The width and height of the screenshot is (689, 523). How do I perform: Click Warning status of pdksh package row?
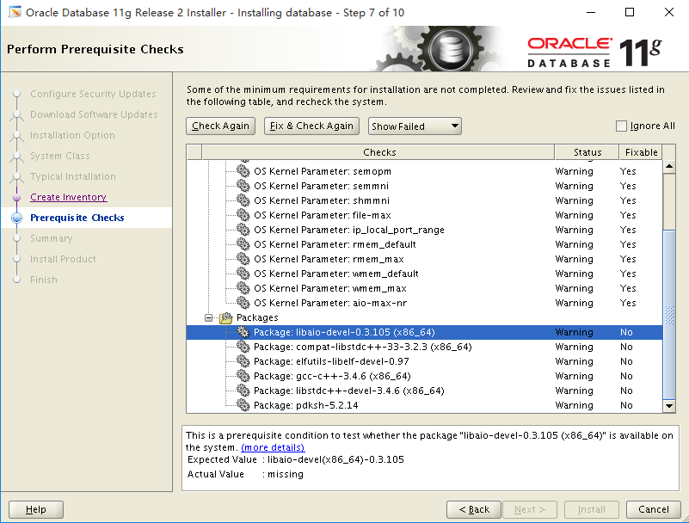pos(575,405)
